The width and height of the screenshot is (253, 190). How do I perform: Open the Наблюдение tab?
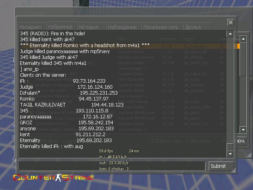[x=122, y=27]
